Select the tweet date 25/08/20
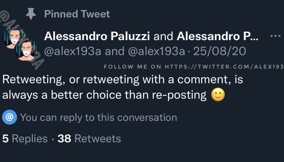The width and height of the screenshot is (284, 162). [219, 51]
